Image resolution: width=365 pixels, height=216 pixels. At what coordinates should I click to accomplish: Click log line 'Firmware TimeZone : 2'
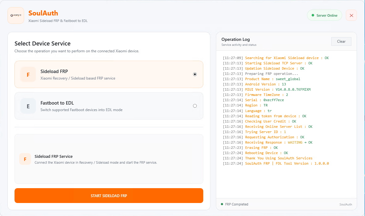pos(255,95)
